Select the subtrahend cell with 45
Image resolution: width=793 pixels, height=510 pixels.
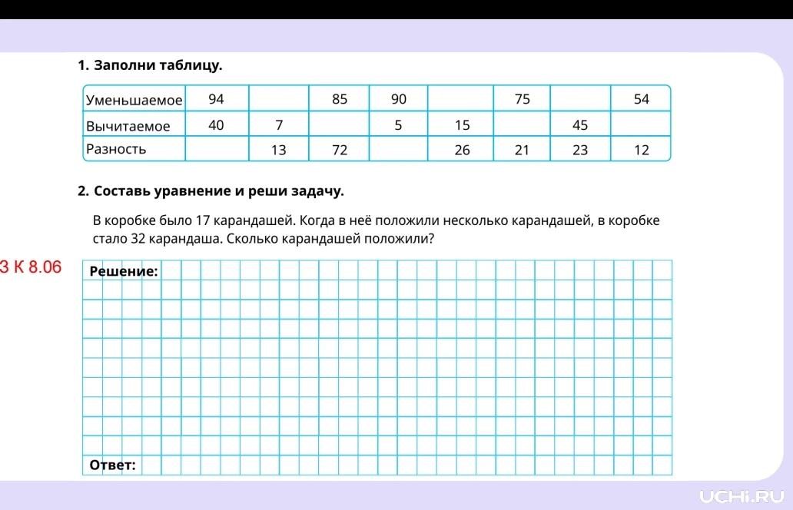[x=580, y=124]
